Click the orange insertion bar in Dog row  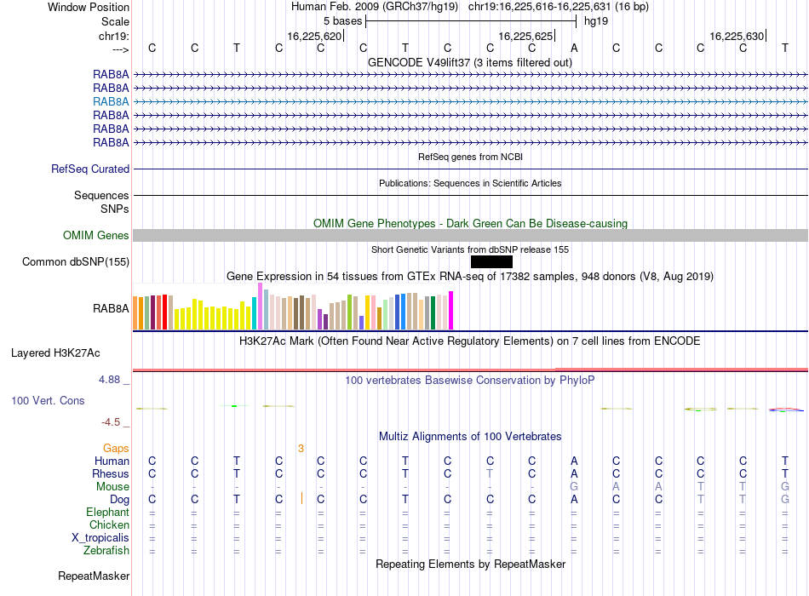(301, 498)
